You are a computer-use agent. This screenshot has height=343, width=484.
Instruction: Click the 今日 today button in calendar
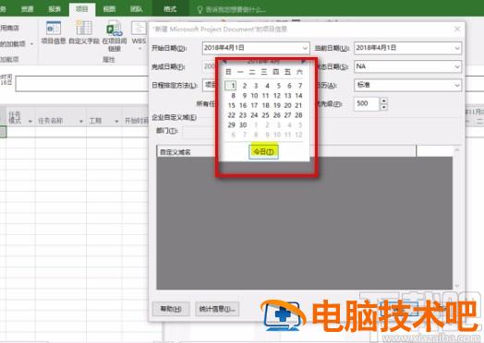click(x=263, y=151)
